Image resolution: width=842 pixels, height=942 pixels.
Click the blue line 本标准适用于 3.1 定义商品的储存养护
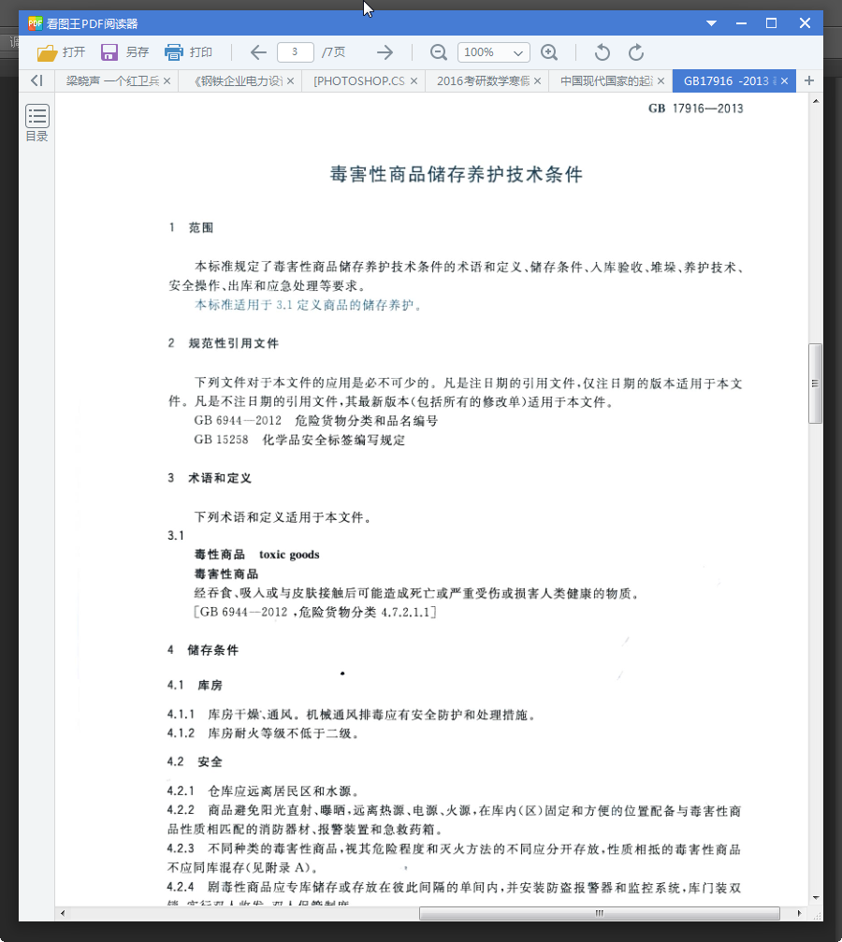click(308, 305)
